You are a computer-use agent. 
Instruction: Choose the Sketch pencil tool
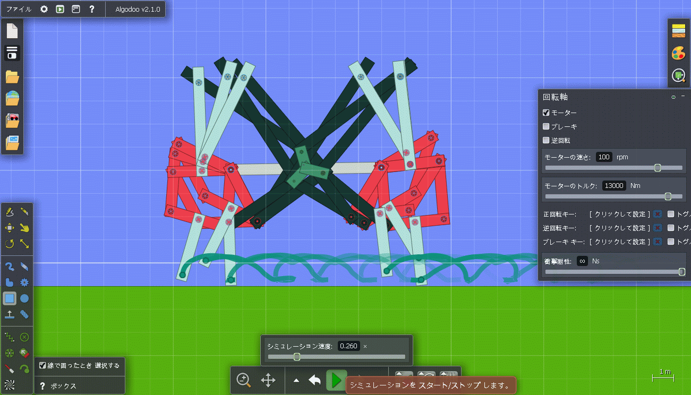pos(10,212)
